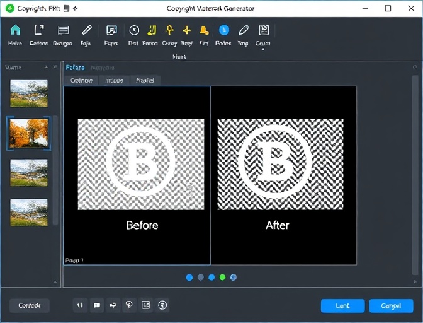
Task: Click the 'Before' preview pane
Action: click(x=137, y=175)
